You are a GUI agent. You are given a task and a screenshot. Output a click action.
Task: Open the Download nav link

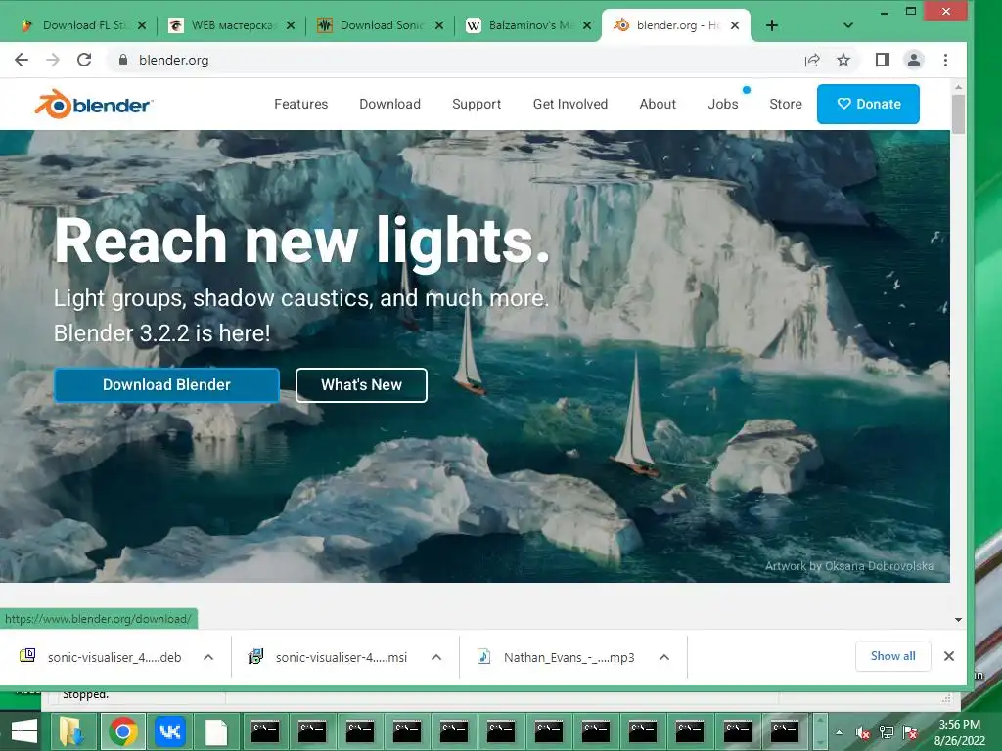pyautogui.click(x=389, y=104)
